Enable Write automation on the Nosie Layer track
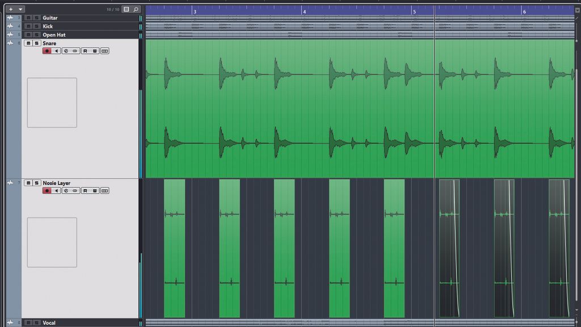581x327 pixels. pyautogui.click(x=94, y=191)
